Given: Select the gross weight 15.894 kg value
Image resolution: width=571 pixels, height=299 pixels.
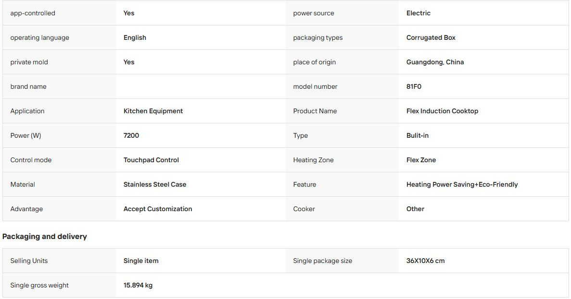Looking at the screenshot, I should pos(138,285).
